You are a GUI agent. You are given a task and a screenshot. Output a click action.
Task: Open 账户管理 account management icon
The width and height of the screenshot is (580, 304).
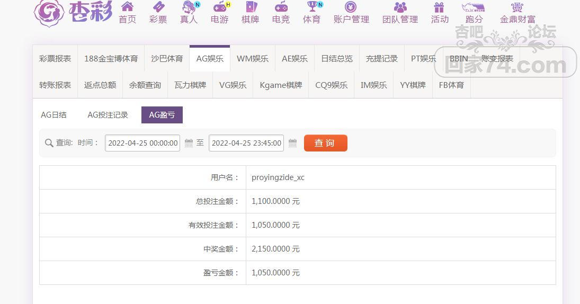[351, 6]
